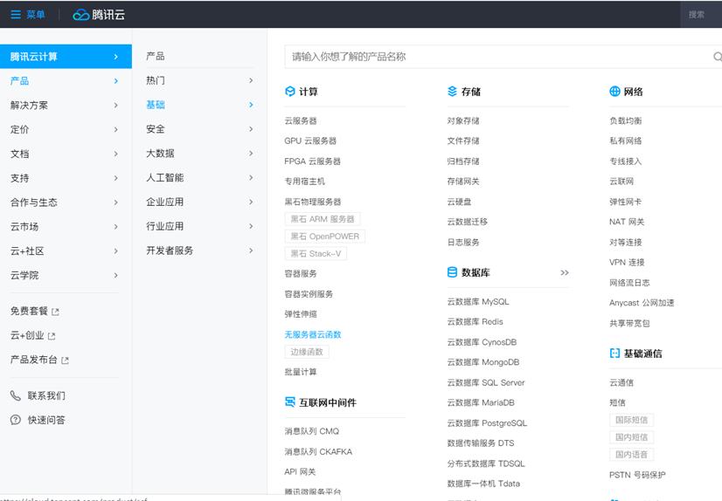Click the 计算 category cube icon
Image resolution: width=722 pixels, height=501 pixels.
pyautogui.click(x=290, y=92)
